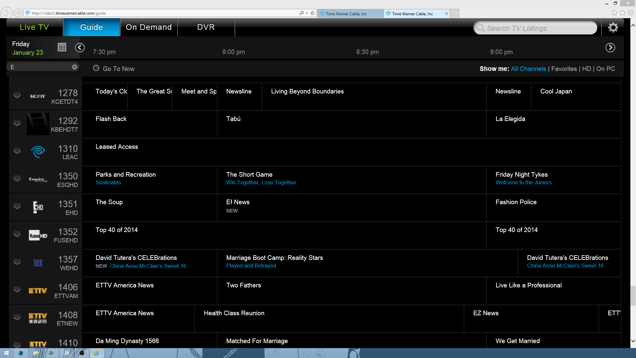Image resolution: width=636 pixels, height=358 pixels.
Task: Show only HD channels filter
Action: point(586,69)
